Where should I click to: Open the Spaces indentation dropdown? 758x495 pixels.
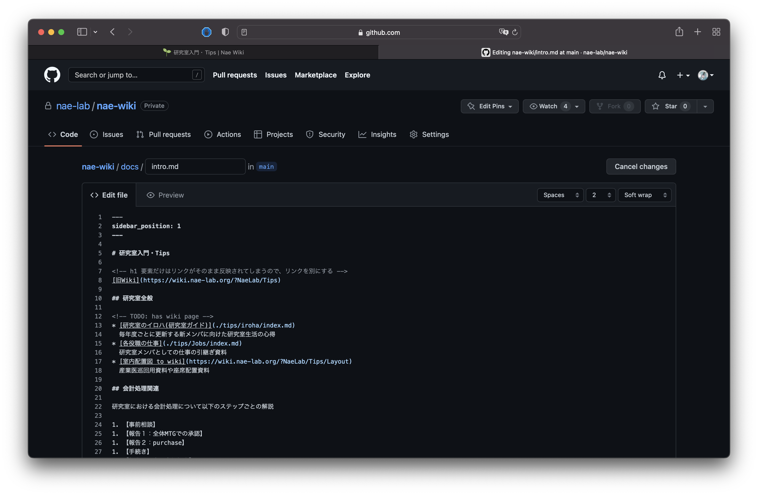[560, 195]
